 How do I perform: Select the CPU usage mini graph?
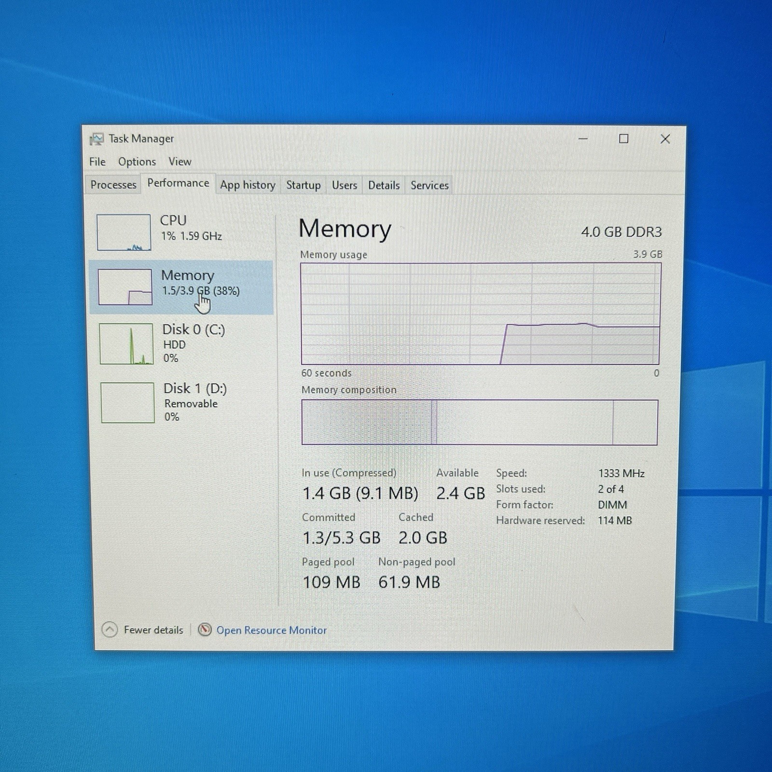pyautogui.click(x=124, y=233)
